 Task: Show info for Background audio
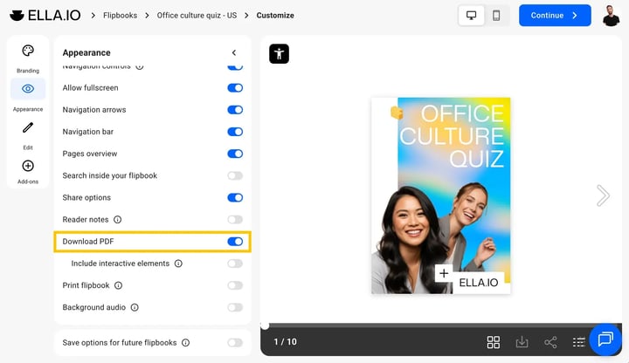pos(135,307)
